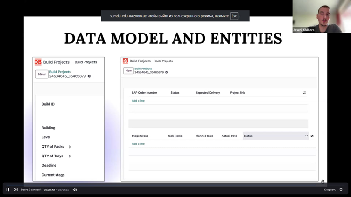
Task: Open the Скорость speed menu
Action: coord(330,190)
